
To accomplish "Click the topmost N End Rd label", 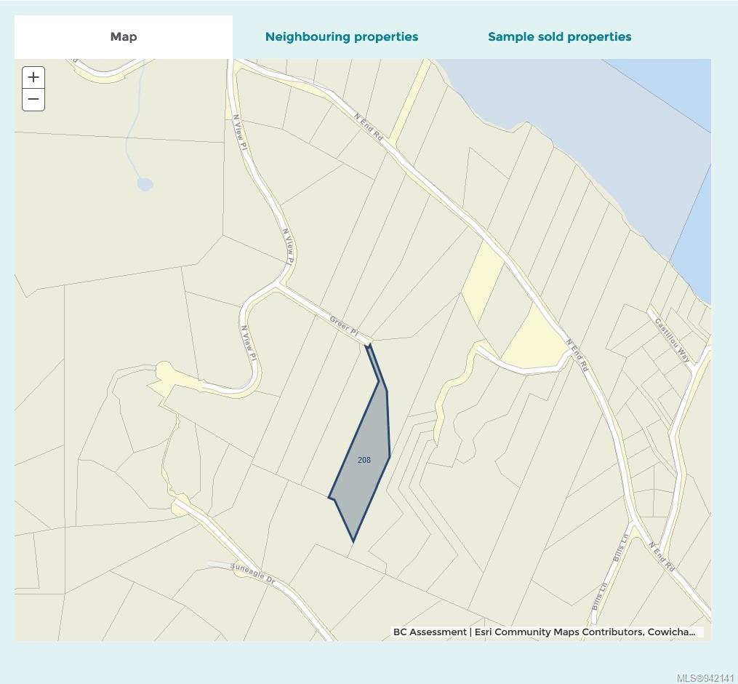I will coord(369,125).
